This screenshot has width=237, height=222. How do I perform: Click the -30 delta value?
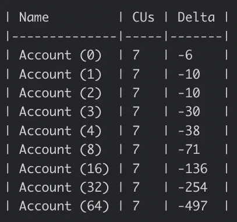coord(189,112)
